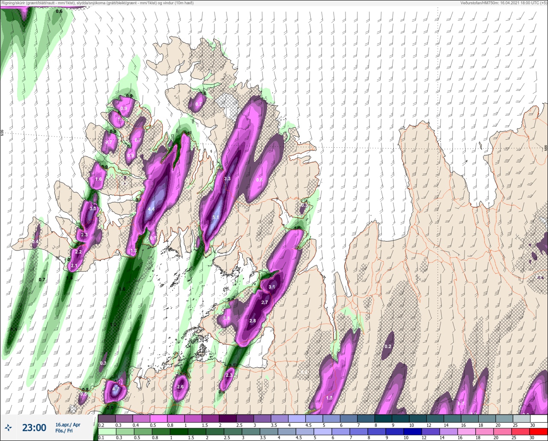
Task: Click the 3.3 precipitation value on the map
Action: (x=227, y=179)
